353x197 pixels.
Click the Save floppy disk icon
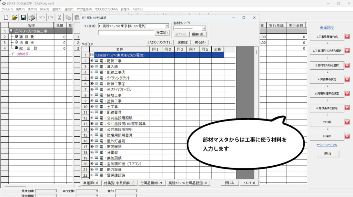point(23,17)
